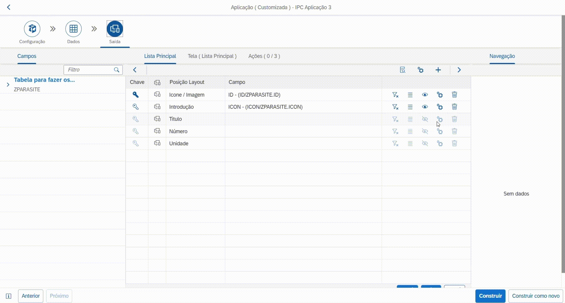This screenshot has height=303, width=565.
Task: Collapse the fields panel with left chevron
Action: coord(135,70)
